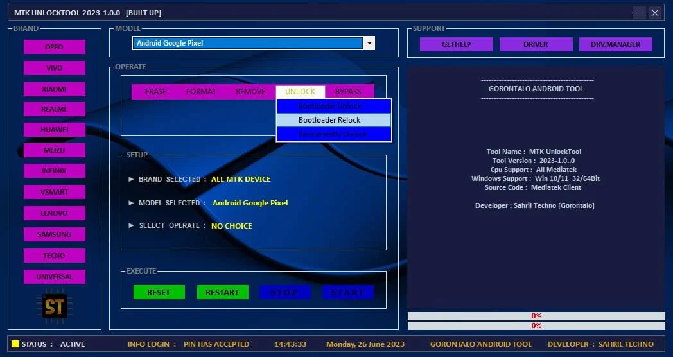The width and height of the screenshot is (673, 357).
Task: Close the MTK UnlockTool window
Action: (655, 13)
